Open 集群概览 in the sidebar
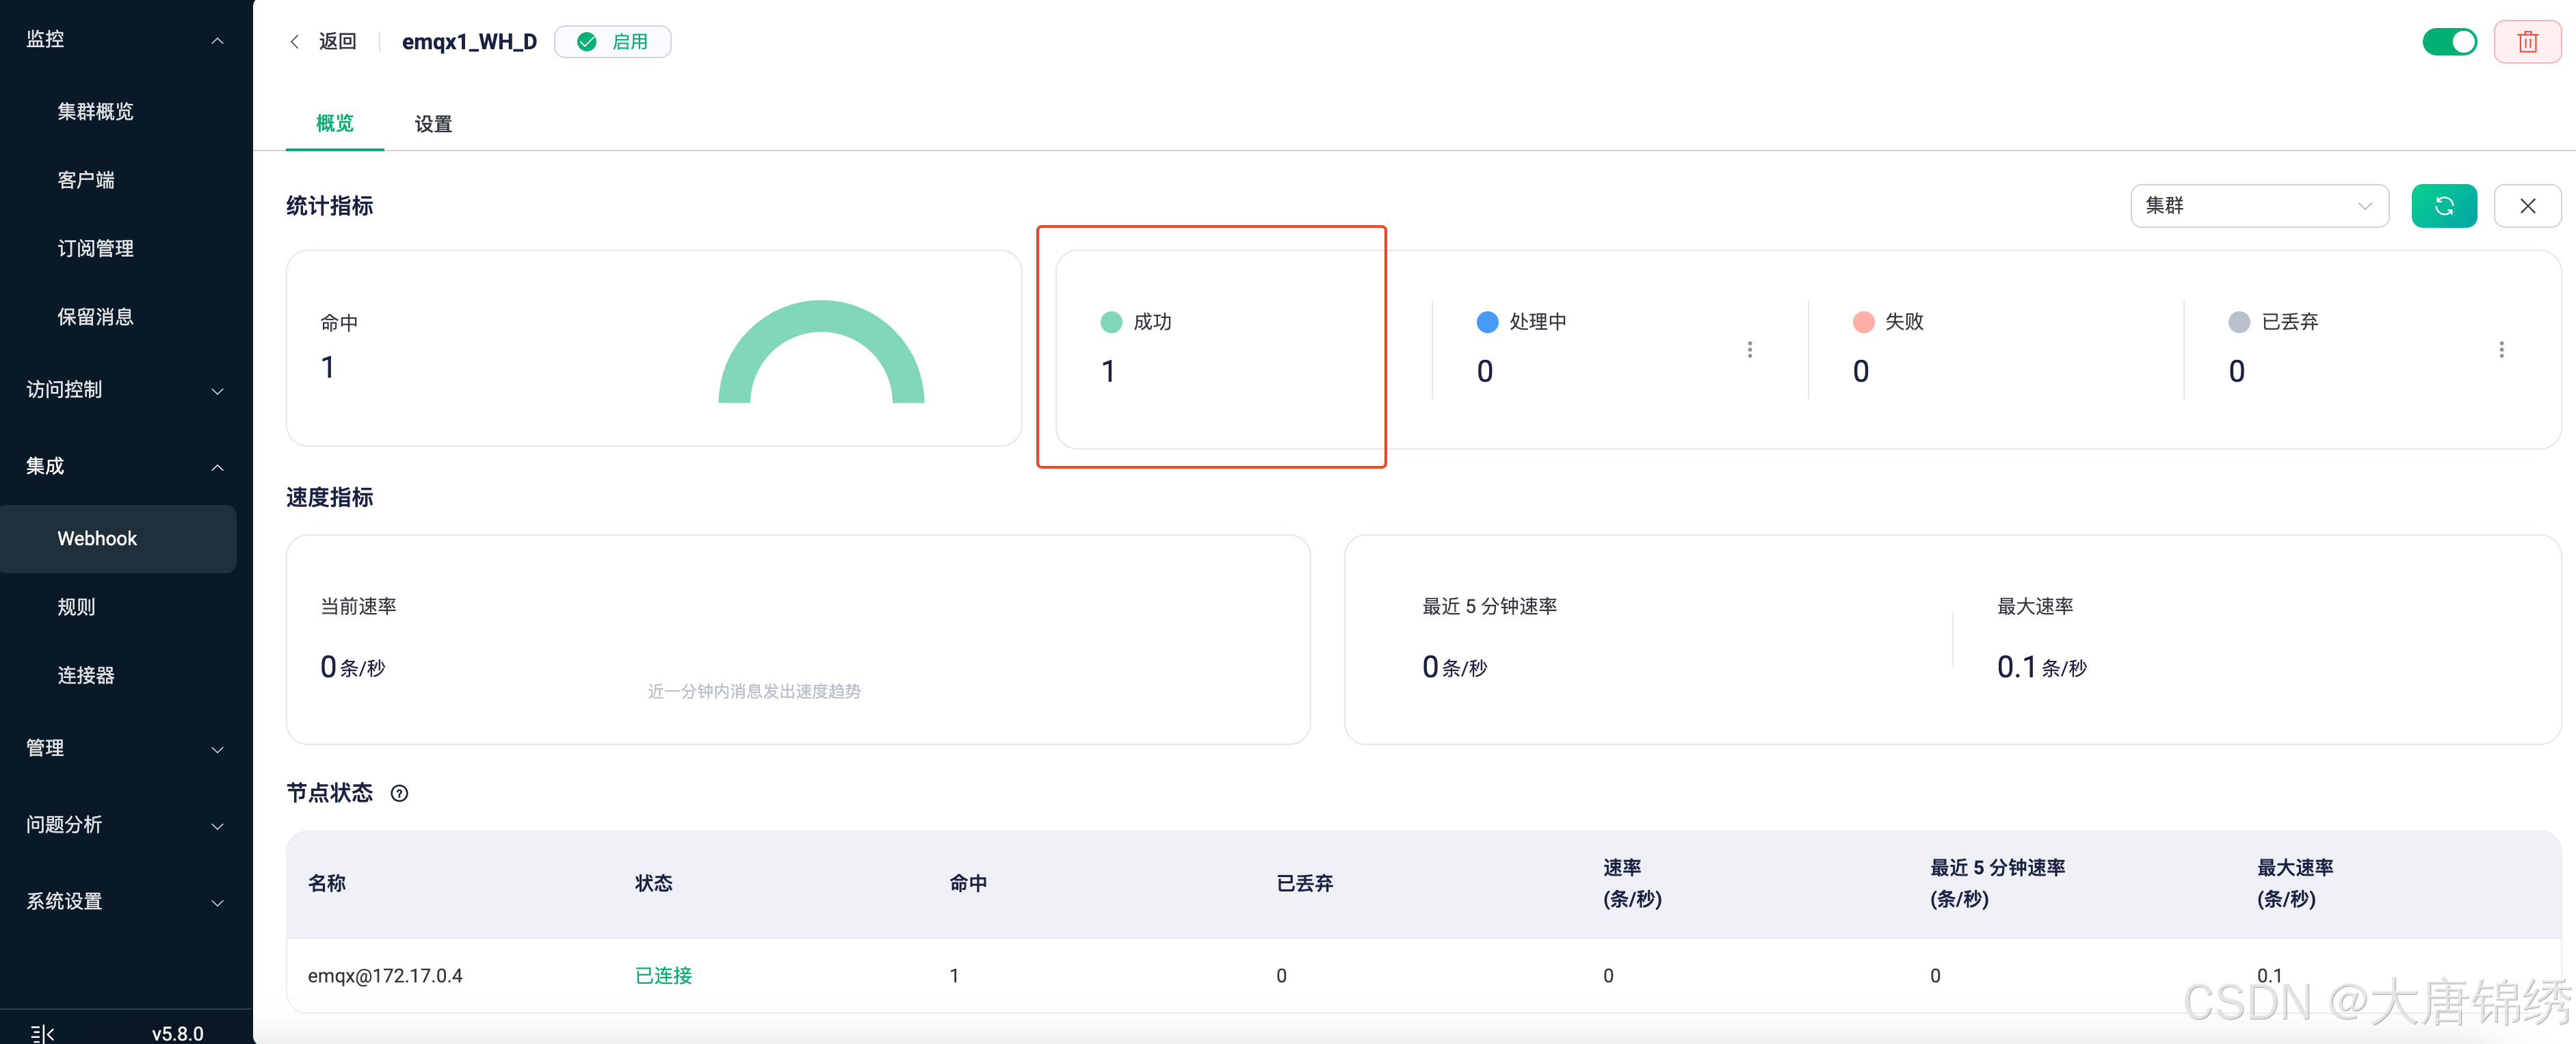Screen dimensions: 2576x1044 pyautogui.click(x=95, y=112)
